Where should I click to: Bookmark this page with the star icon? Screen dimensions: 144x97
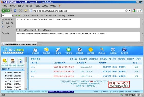tap(126, 11)
